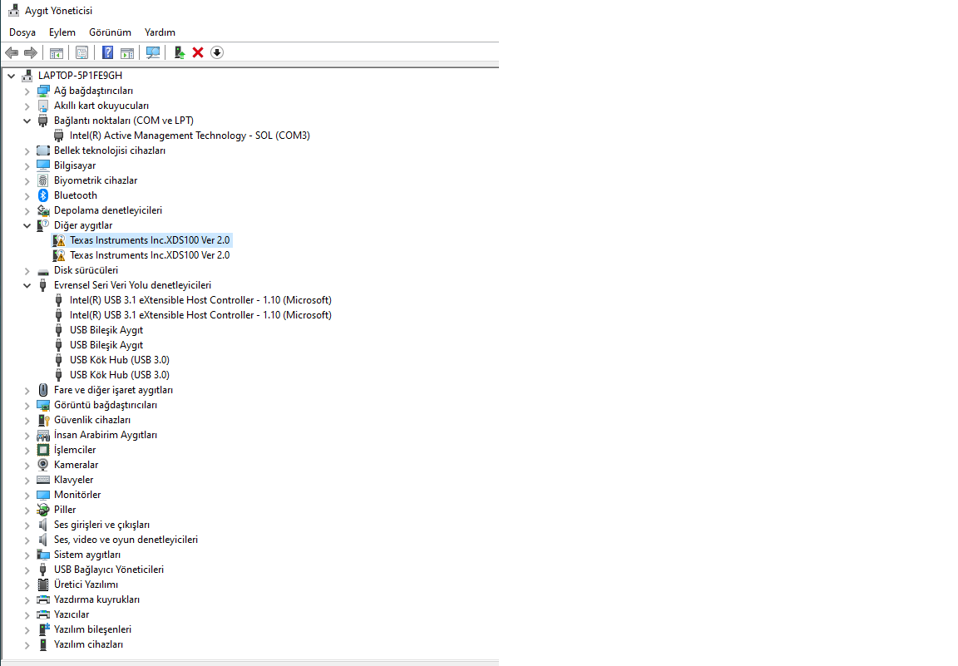Collapse Evrensel Seri Veri Yolu denetleyicileri

(x=27, y=285)
